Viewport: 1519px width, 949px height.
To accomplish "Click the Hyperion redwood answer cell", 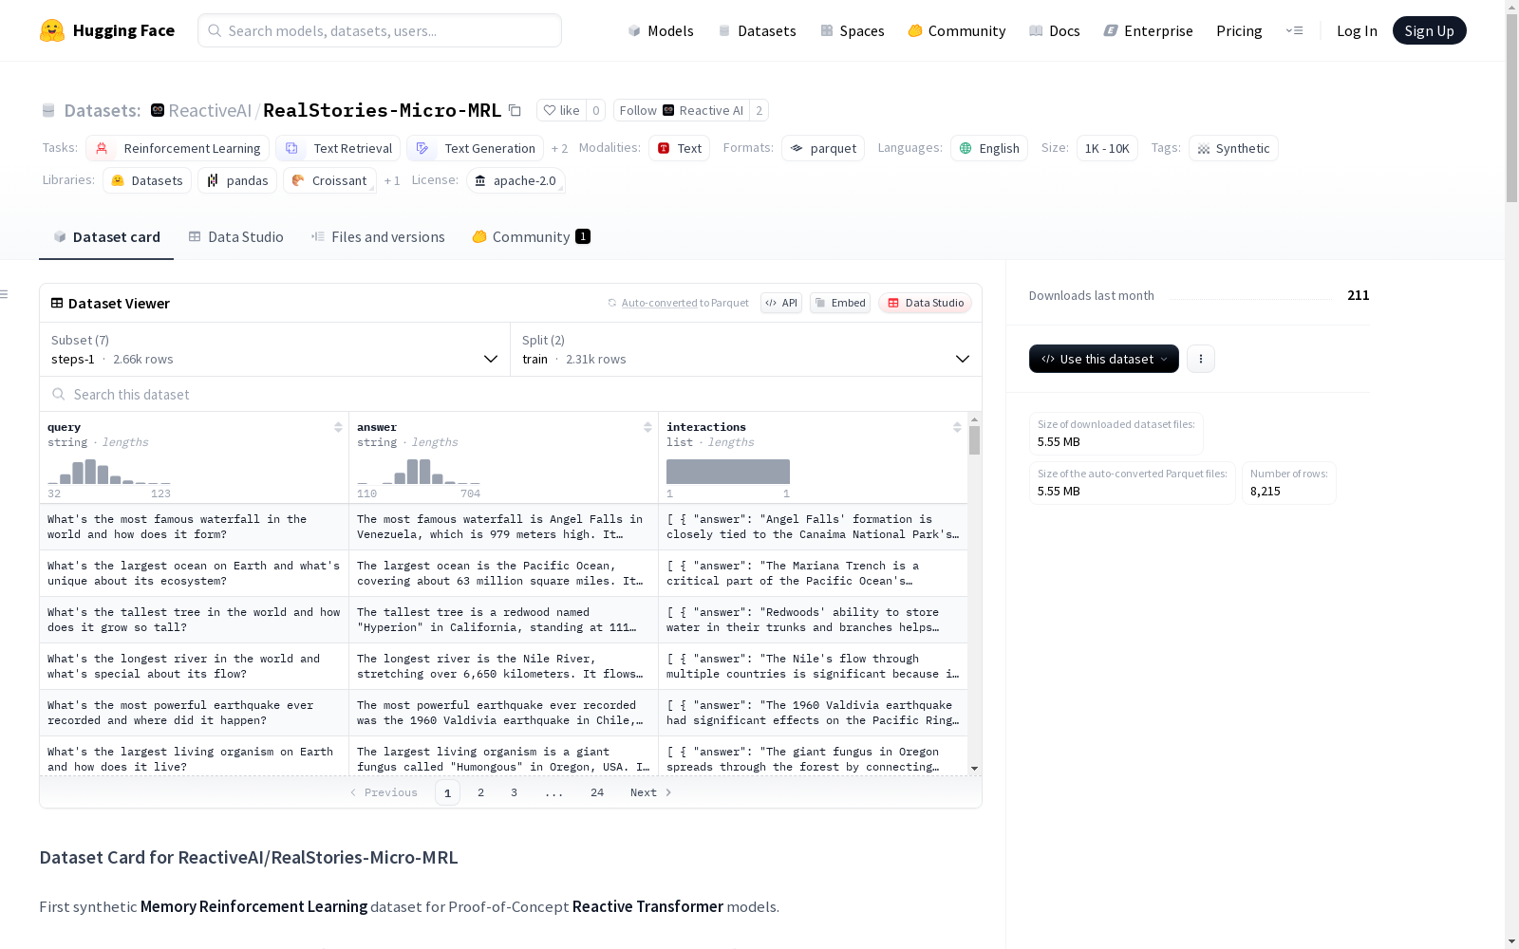I will pyautogui.click(x=503, y=620).
